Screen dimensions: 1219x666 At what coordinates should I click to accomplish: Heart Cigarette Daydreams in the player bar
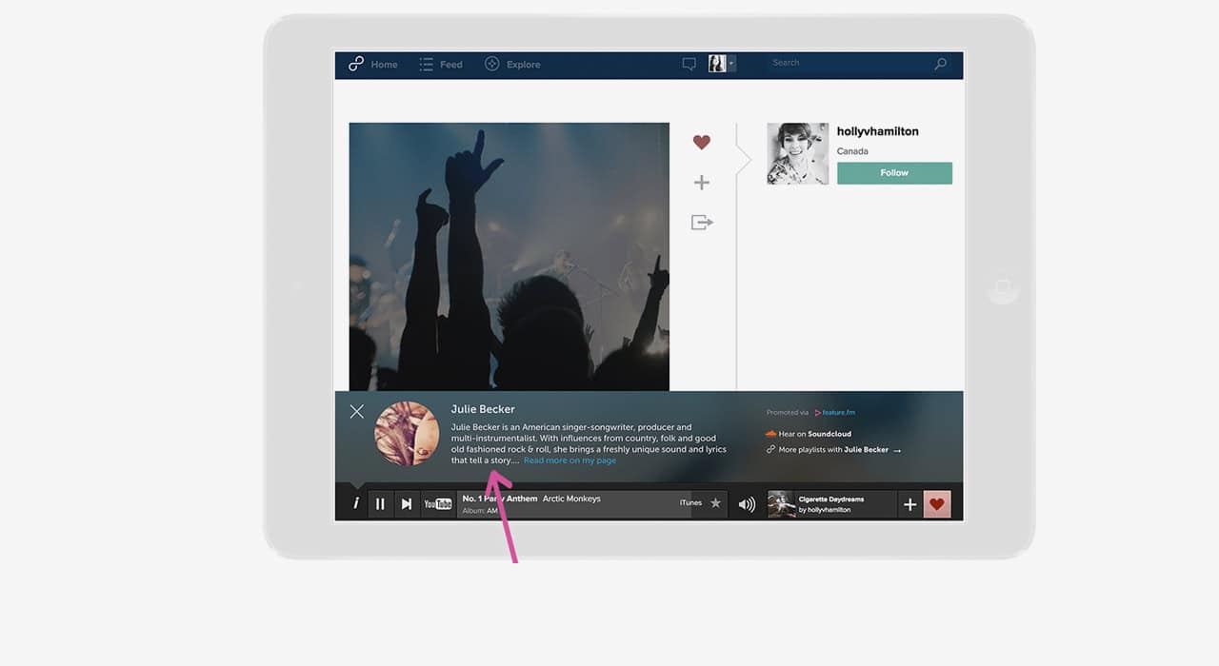pos(937,503)
